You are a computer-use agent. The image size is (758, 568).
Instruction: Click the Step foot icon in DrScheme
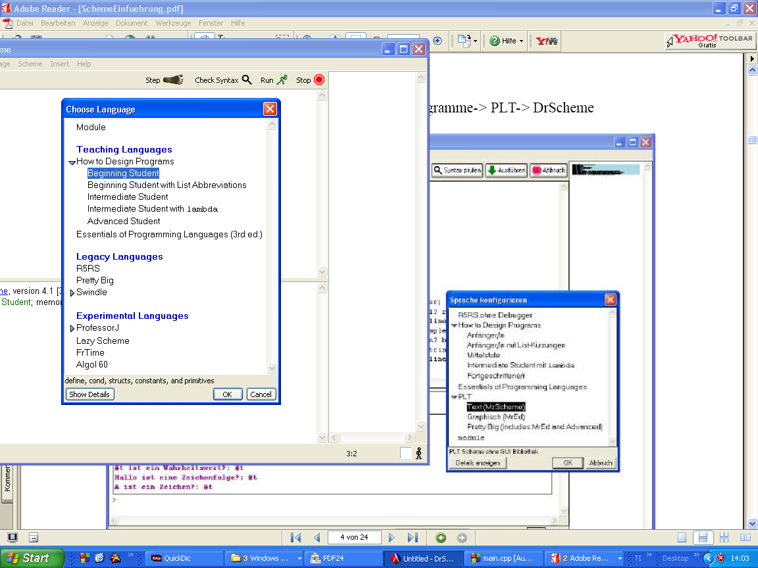pos(173,80)
